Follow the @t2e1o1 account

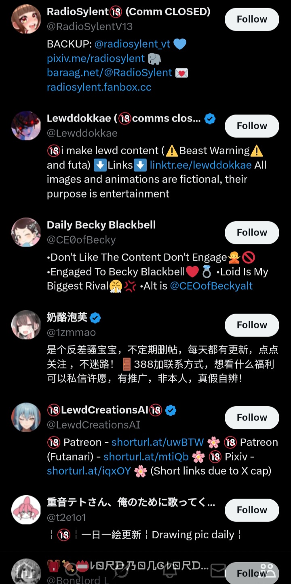pyautogui.click(x=252, y=510)
